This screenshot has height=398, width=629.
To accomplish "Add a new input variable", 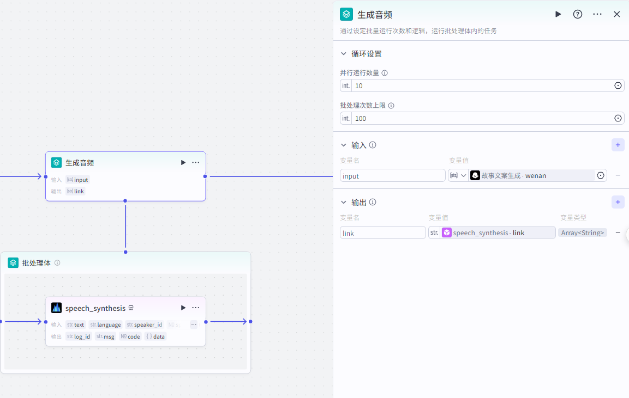I will 618,145.
